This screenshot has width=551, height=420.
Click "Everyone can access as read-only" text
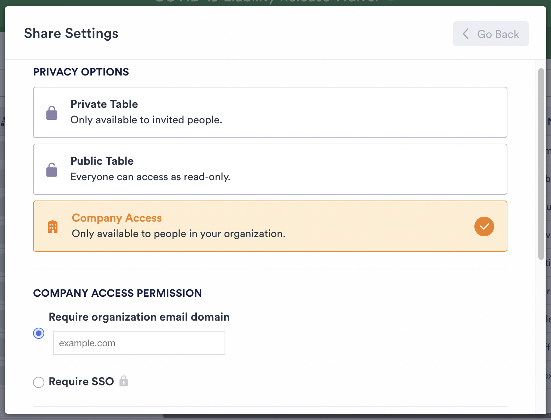[x=150, y=177]
